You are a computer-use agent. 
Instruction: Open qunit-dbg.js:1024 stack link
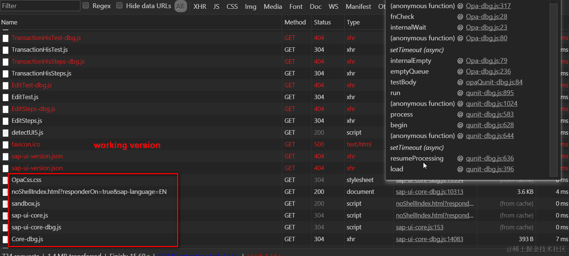point(492,104)
